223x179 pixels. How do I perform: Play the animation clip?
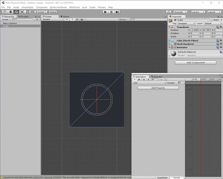pos(139,80)
